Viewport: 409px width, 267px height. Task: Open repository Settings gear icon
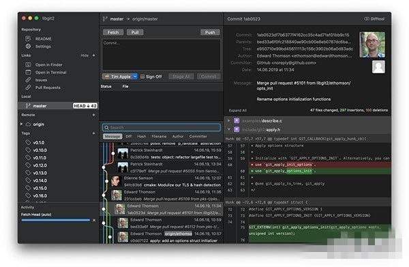(x=28, y=46)
